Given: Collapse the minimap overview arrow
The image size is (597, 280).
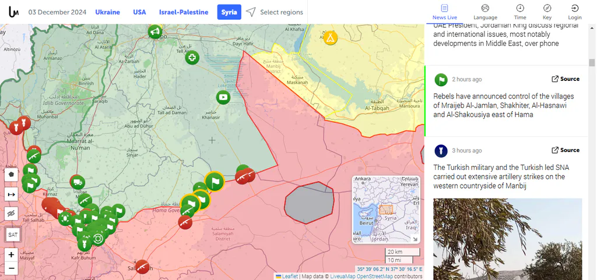Looking at the screenshot, I should pyautogui.click(x=416, y=239).
